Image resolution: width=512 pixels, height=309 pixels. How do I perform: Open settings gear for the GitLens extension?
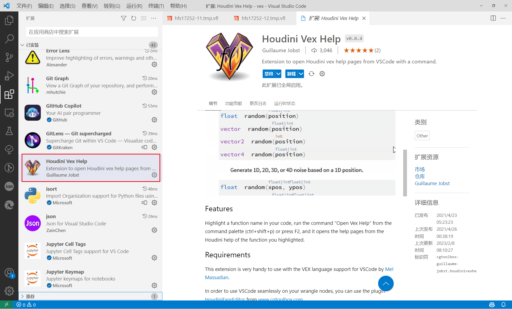pyautogui.click(x=154, y=147)
